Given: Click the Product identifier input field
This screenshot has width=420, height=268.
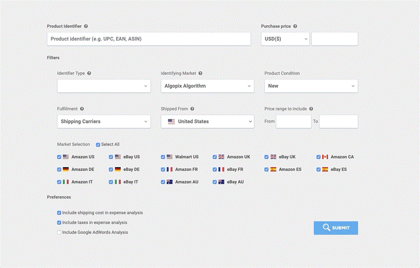Looking at the screenshot, I should pyautogui.click(x=149, y=39).
